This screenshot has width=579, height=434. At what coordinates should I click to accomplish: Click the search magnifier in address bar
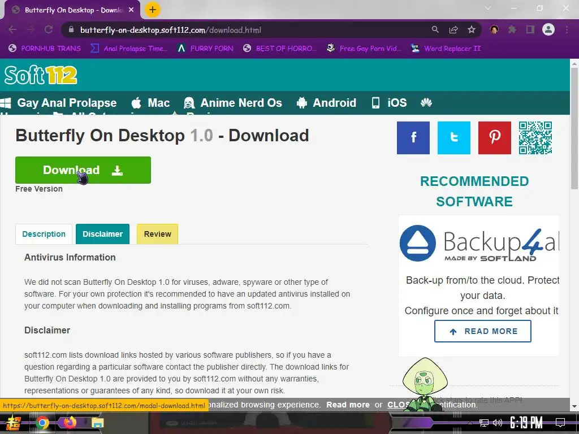435,29
